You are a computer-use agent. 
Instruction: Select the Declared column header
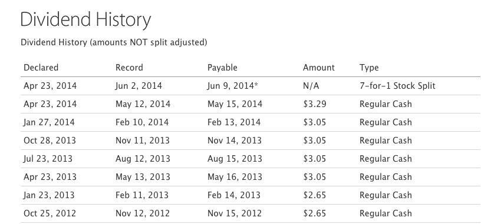pyautogui.click(x=41, y=68)
